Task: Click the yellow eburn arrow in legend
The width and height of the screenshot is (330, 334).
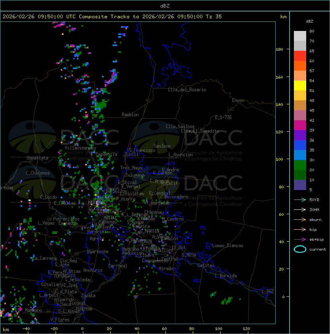Action: click(300, 220)
